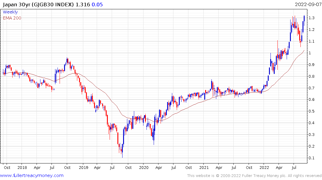Open the www.fullertreacymoney.com link

point(32,175)
